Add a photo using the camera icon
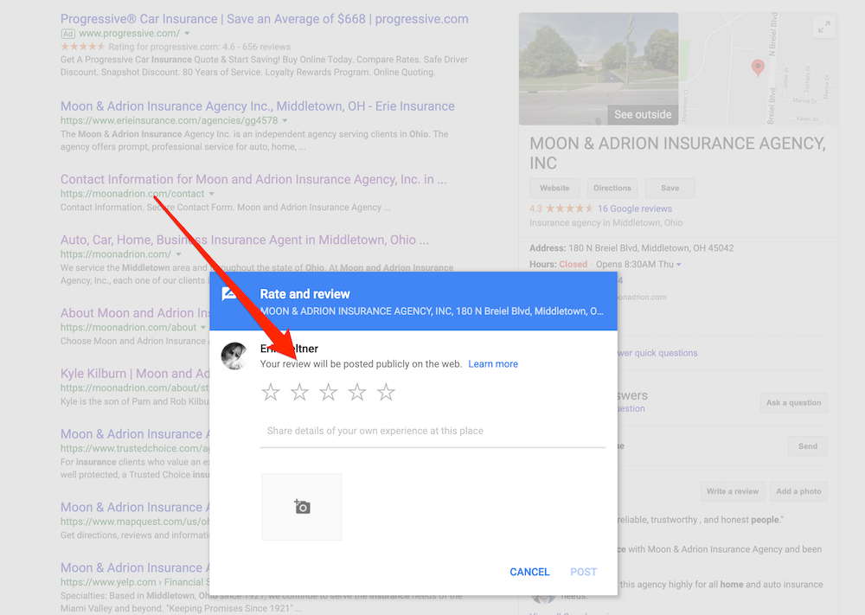The height and width of the screenshot is (615, 865). click(302, 507)
